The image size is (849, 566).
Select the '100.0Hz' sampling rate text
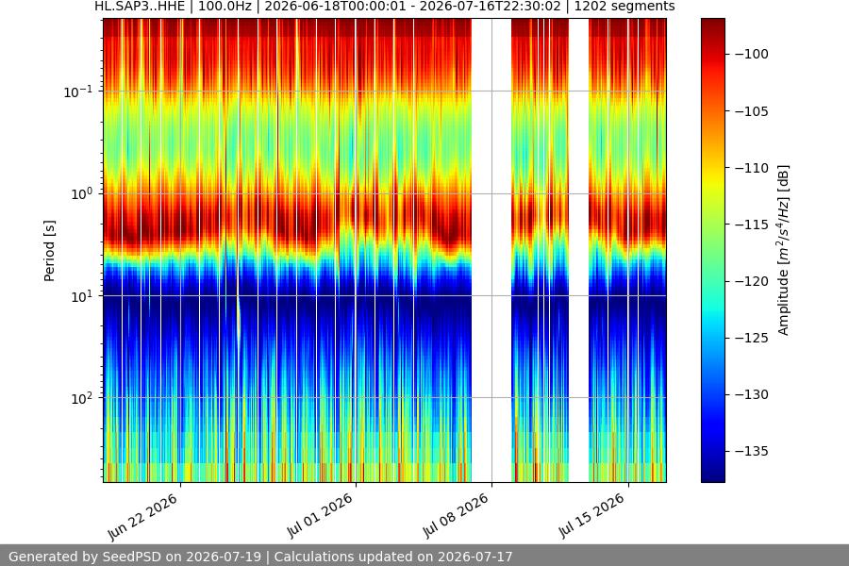click(x=225, y=7)
